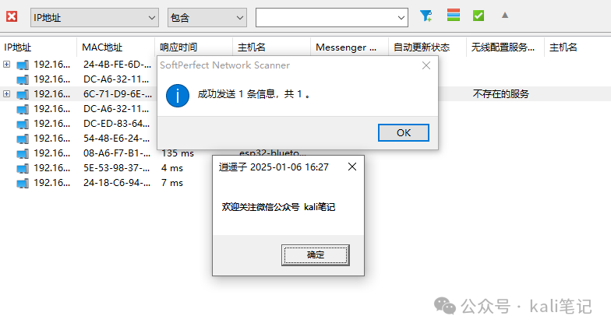The image size is (611, 330).
Task: Click 确定 button in message popup
Action: 315,255
